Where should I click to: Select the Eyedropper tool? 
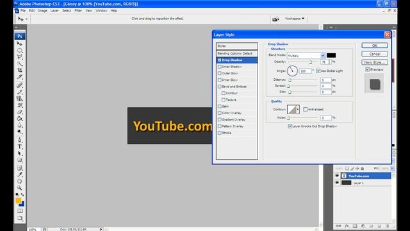tap(20, 175)
